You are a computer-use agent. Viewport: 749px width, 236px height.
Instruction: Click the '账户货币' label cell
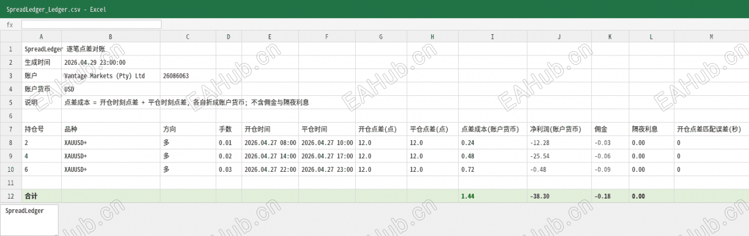pyautogui.click(x=41, y=89)
